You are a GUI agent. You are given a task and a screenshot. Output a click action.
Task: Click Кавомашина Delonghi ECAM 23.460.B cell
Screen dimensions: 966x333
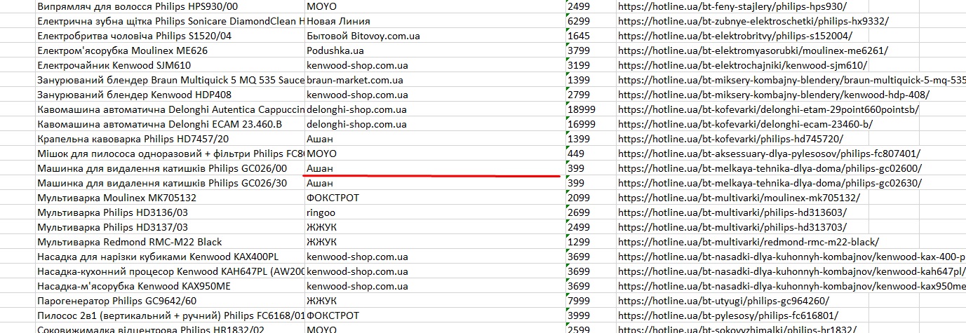tap(170, 124)
